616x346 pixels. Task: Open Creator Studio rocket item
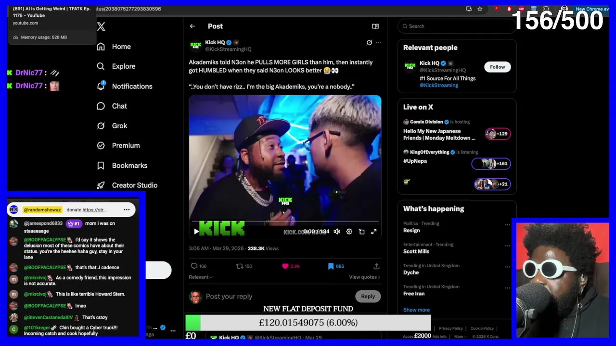(127, 185)
